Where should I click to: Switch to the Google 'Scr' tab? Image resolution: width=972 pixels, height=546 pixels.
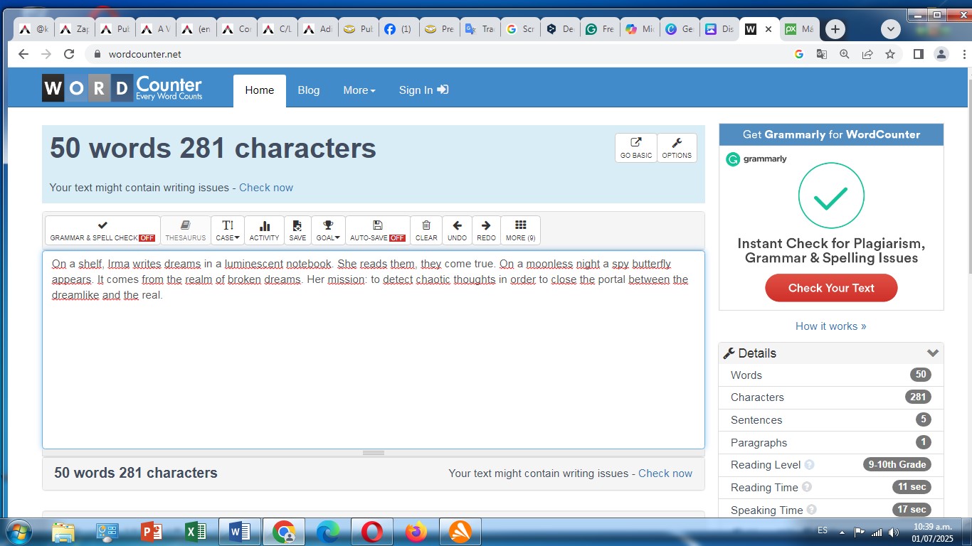[x=520, y=29]
